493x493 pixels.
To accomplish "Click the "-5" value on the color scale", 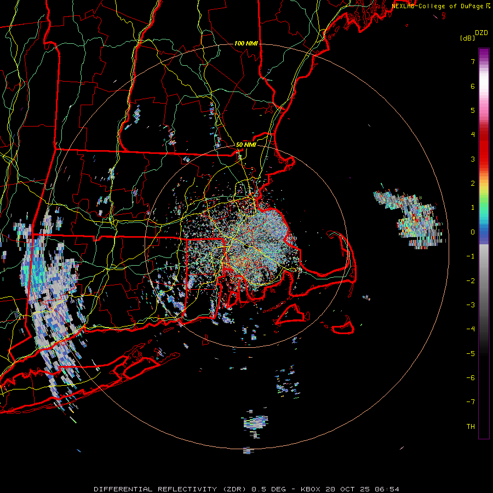I will pos(471,354).
